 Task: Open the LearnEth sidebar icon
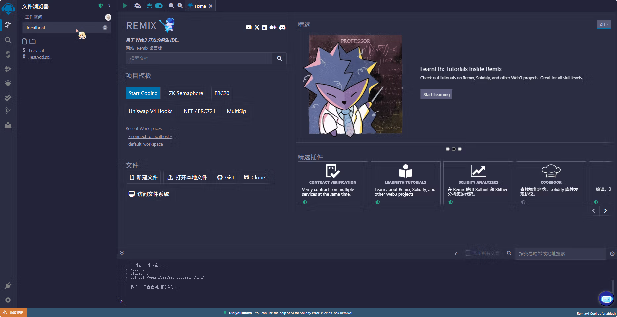8,125
